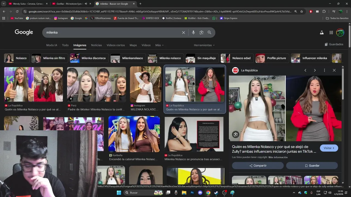
Task: Switch to the Noticias tab
Action: point(97,45)
